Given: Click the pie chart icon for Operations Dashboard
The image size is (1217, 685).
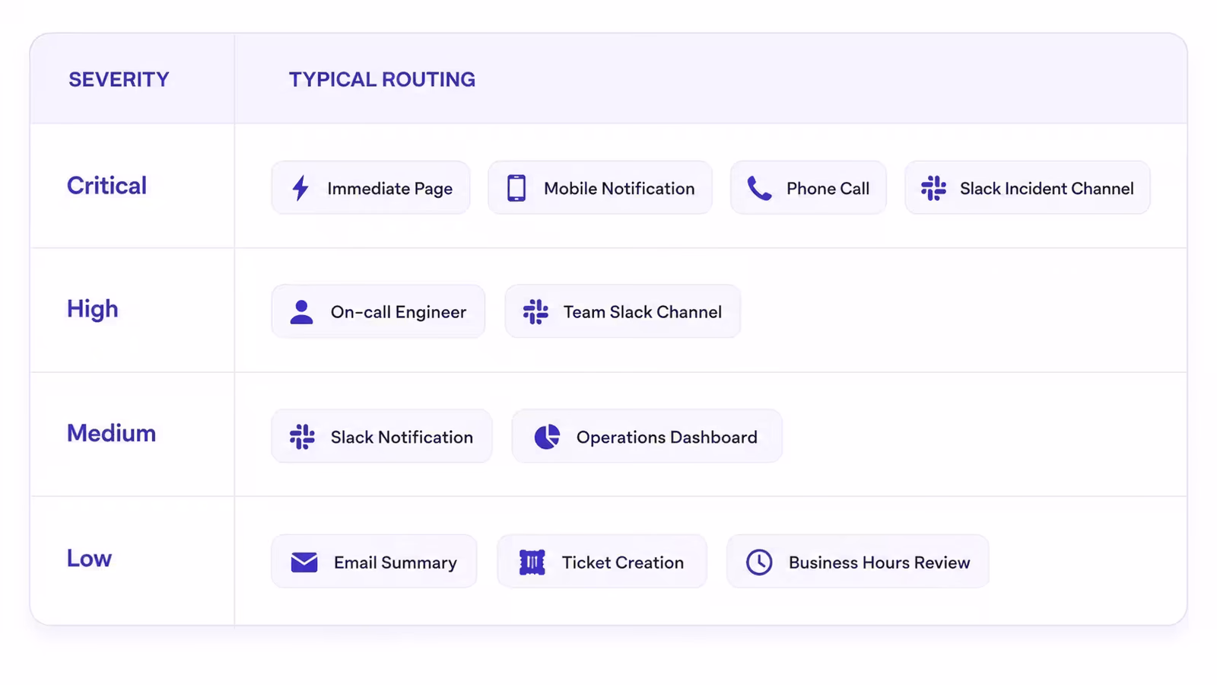Looking at the screenshot, I should 547,437.
